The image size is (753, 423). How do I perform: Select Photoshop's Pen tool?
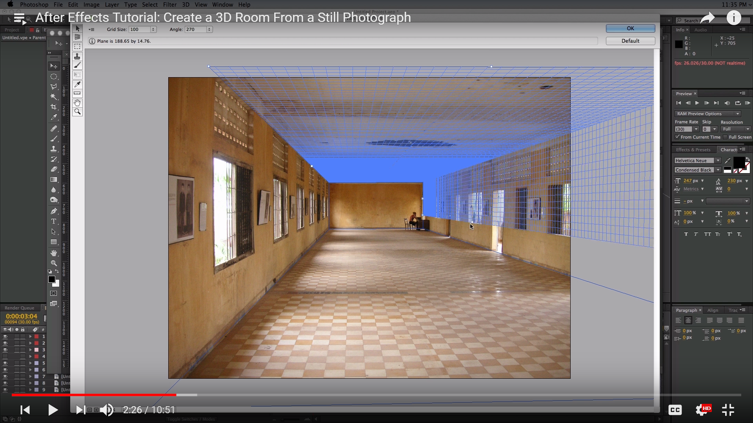pyautogui.click(x=54, y=211)
